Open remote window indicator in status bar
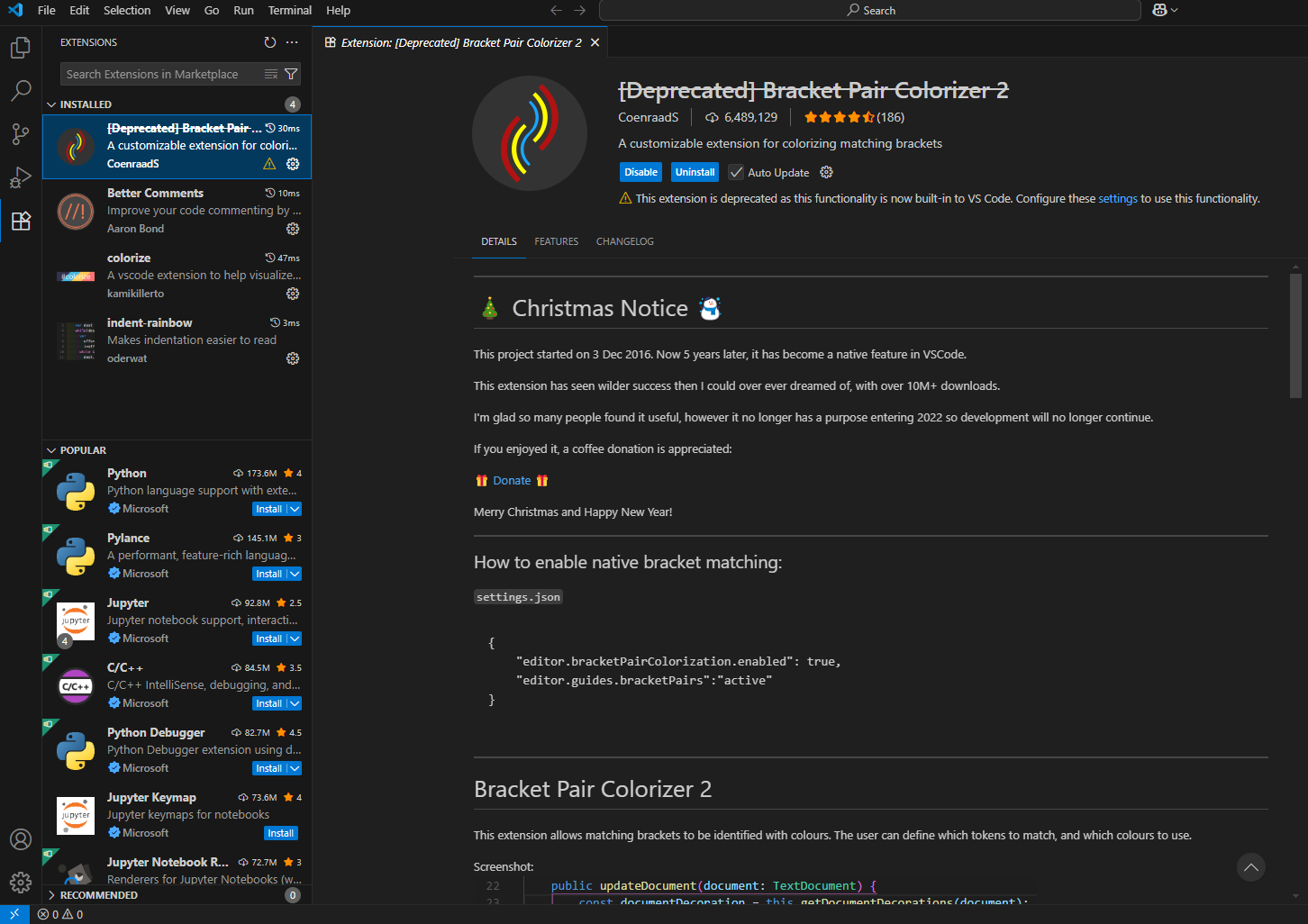 click(x=14, y=914)
